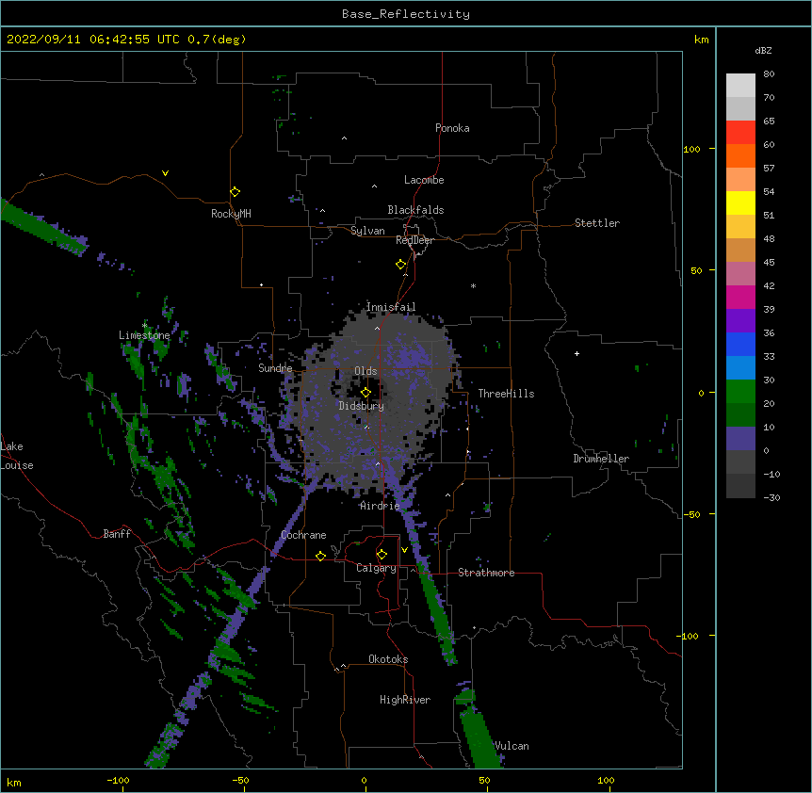This screenshot has height=793, width=812.
Task: Click the yellow marker southeast of Cochrane
Action: point(320,556)
